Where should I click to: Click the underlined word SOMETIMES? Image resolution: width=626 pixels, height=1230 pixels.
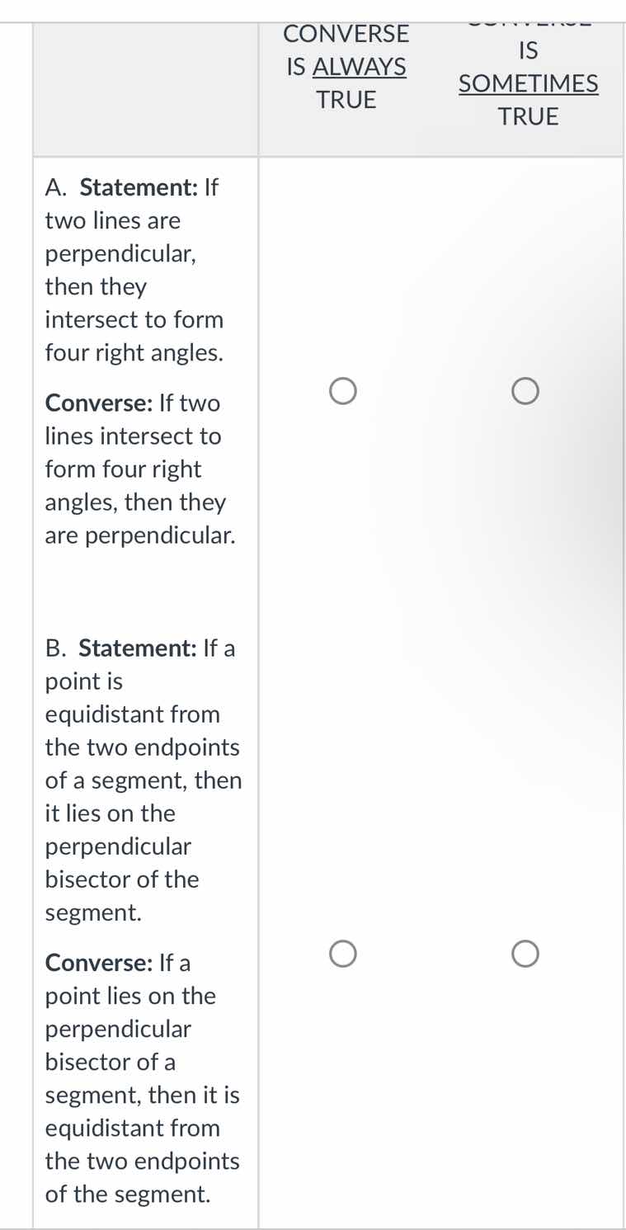click(x=528, y=83)
